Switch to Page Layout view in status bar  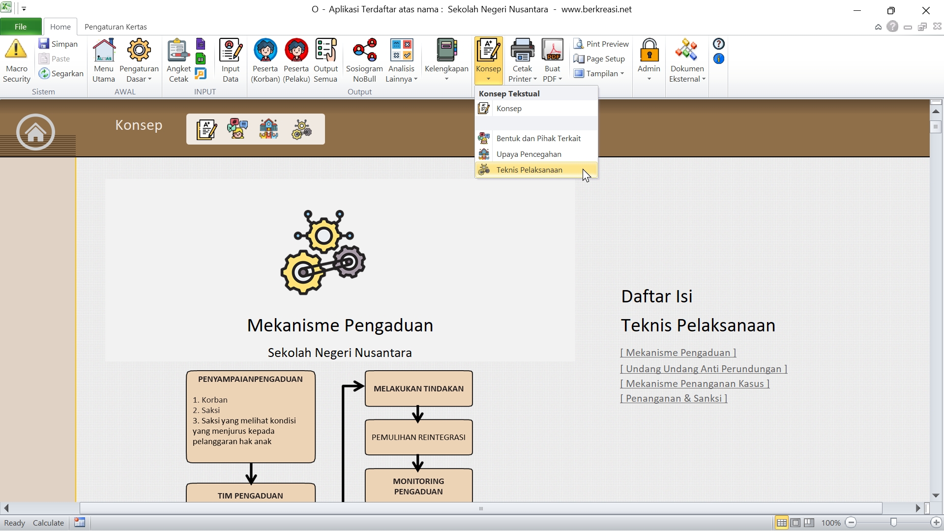coord(795,523)
